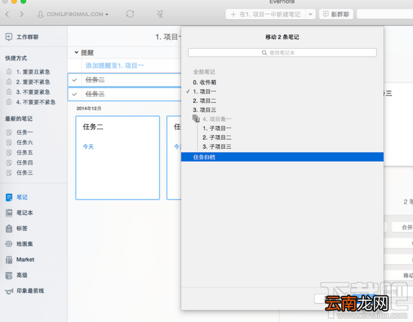This screenshot has height=322, width=413.
Task: Open shortcut 2. 重要不紧急
Action: pyautogui.click(x=28, y=82)
